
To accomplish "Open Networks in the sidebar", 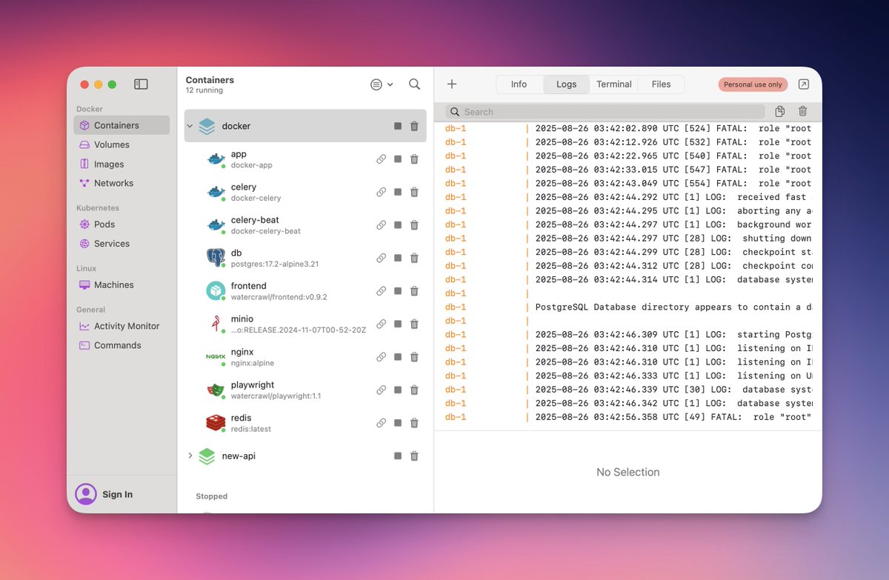I will (x=121, y=183).
